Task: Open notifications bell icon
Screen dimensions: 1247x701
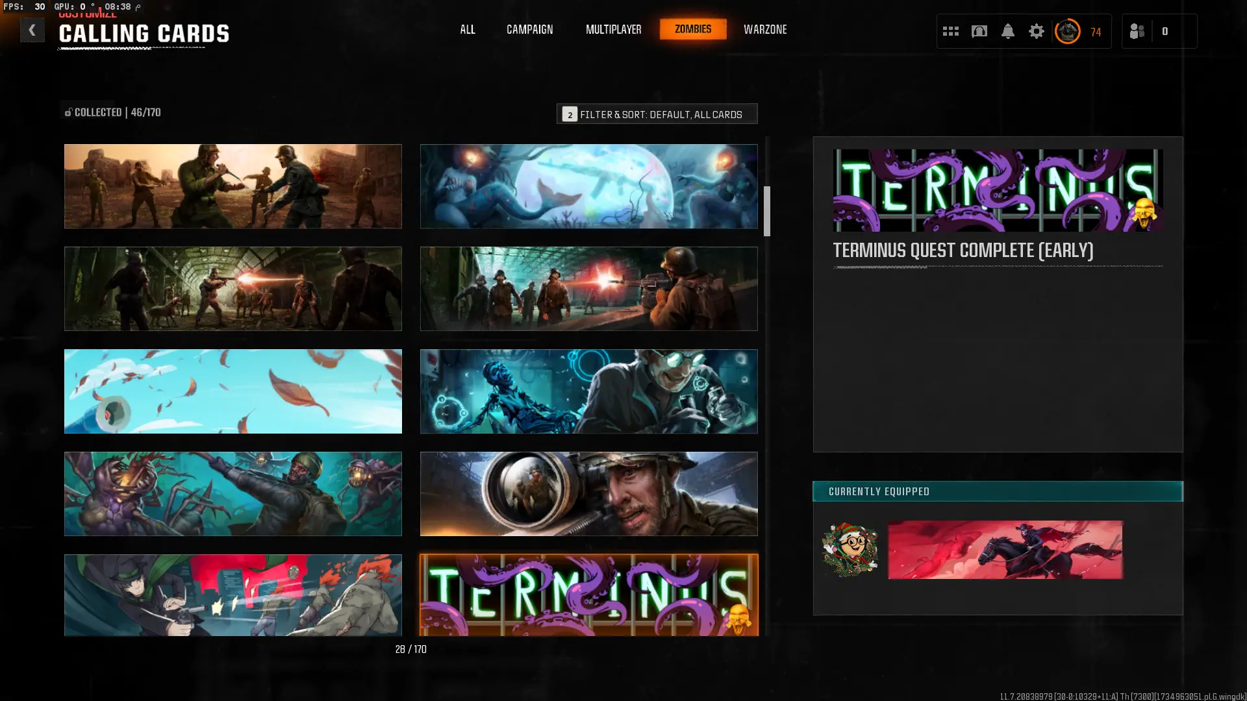Action: click(1007, 31)
